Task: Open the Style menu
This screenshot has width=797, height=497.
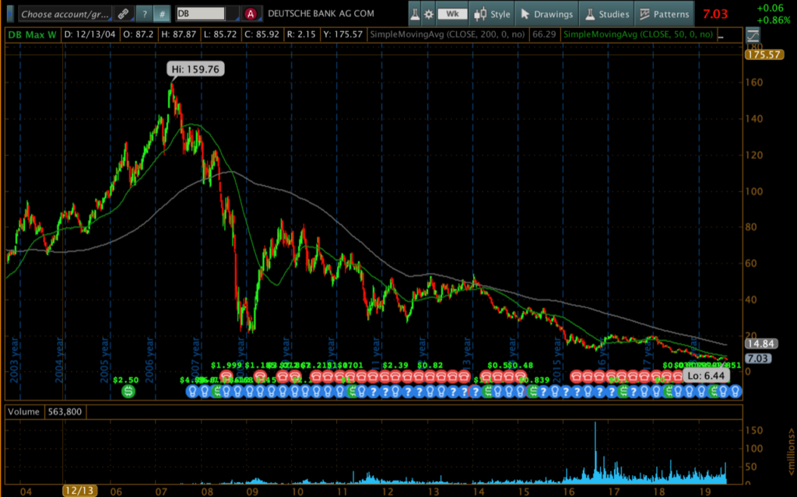Action: pyautogui.click(x=492, y=14)
